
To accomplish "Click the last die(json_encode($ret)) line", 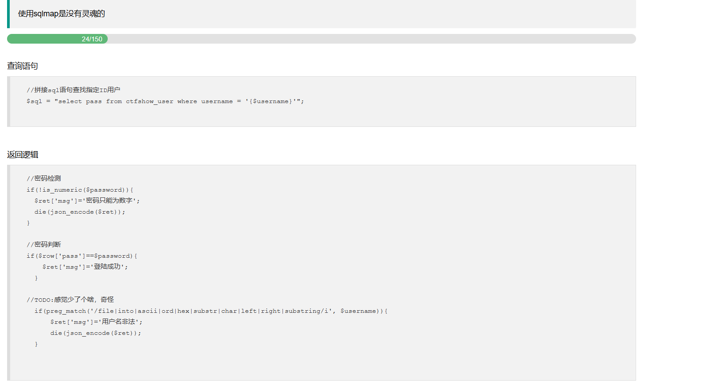I will click(x=96, y=333).
